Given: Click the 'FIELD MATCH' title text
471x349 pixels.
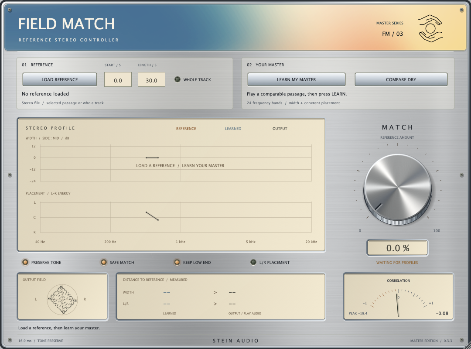Looking at the screenshot, I should click(66, 24).
